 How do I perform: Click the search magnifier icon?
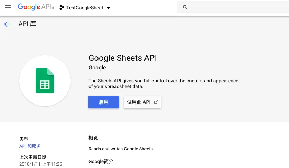point(185,7)
